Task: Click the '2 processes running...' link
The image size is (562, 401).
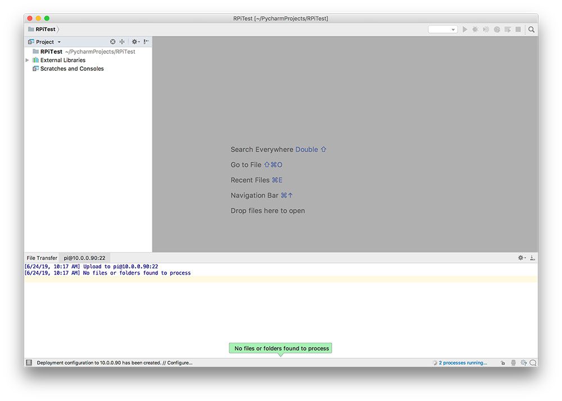Action: click(x=463, y=363)
